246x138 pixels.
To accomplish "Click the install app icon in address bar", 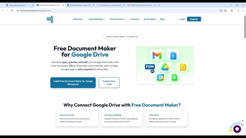I will (x=221, y=11).
